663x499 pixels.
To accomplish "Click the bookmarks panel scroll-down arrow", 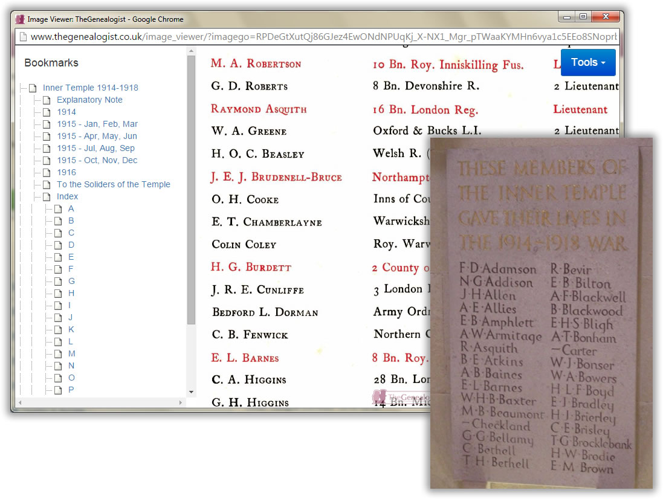I will click(x=191, y=392).
